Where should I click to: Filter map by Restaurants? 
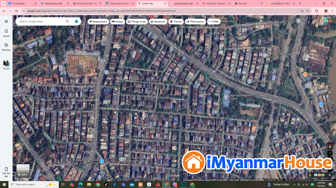point(98,21)
